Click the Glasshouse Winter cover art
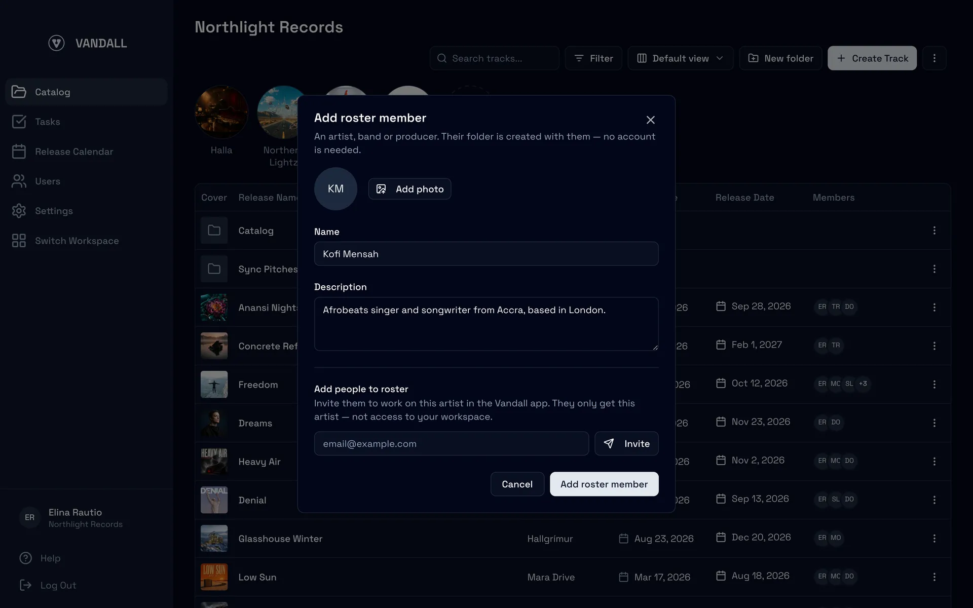973x608 pixels. pos(214,539)
